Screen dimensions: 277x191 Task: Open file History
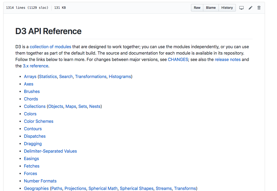[x=227, y=8]
